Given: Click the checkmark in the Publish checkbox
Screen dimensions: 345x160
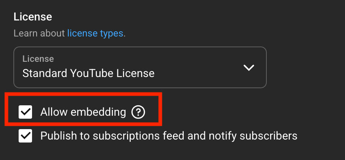Looking at the screenshot, I should click(x=26, y=136).
